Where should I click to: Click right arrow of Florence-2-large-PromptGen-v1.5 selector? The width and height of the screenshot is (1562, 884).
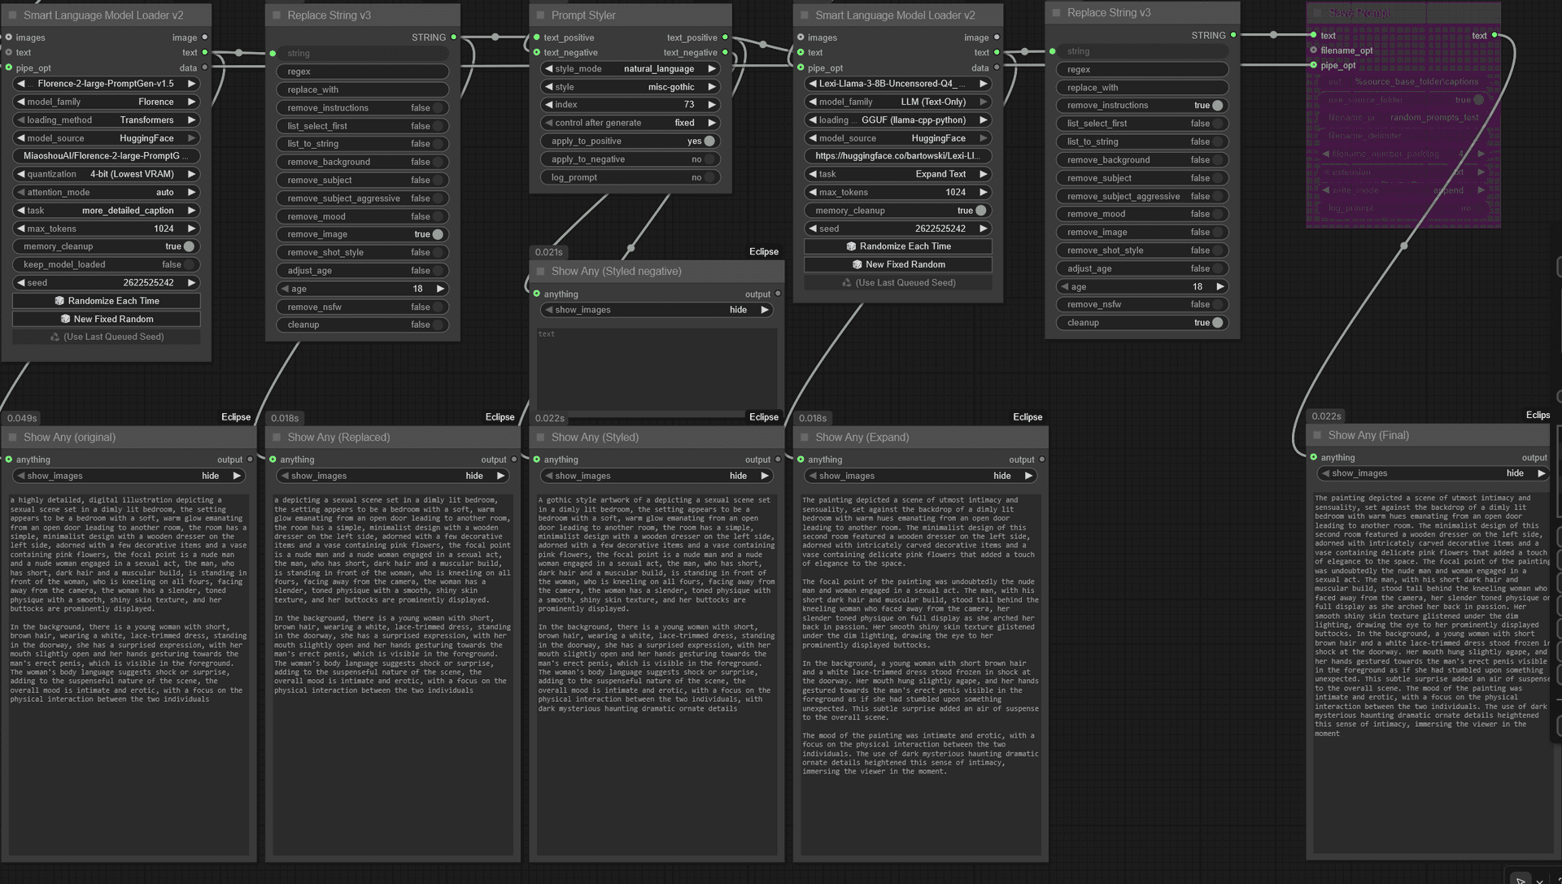click(192, 84)
